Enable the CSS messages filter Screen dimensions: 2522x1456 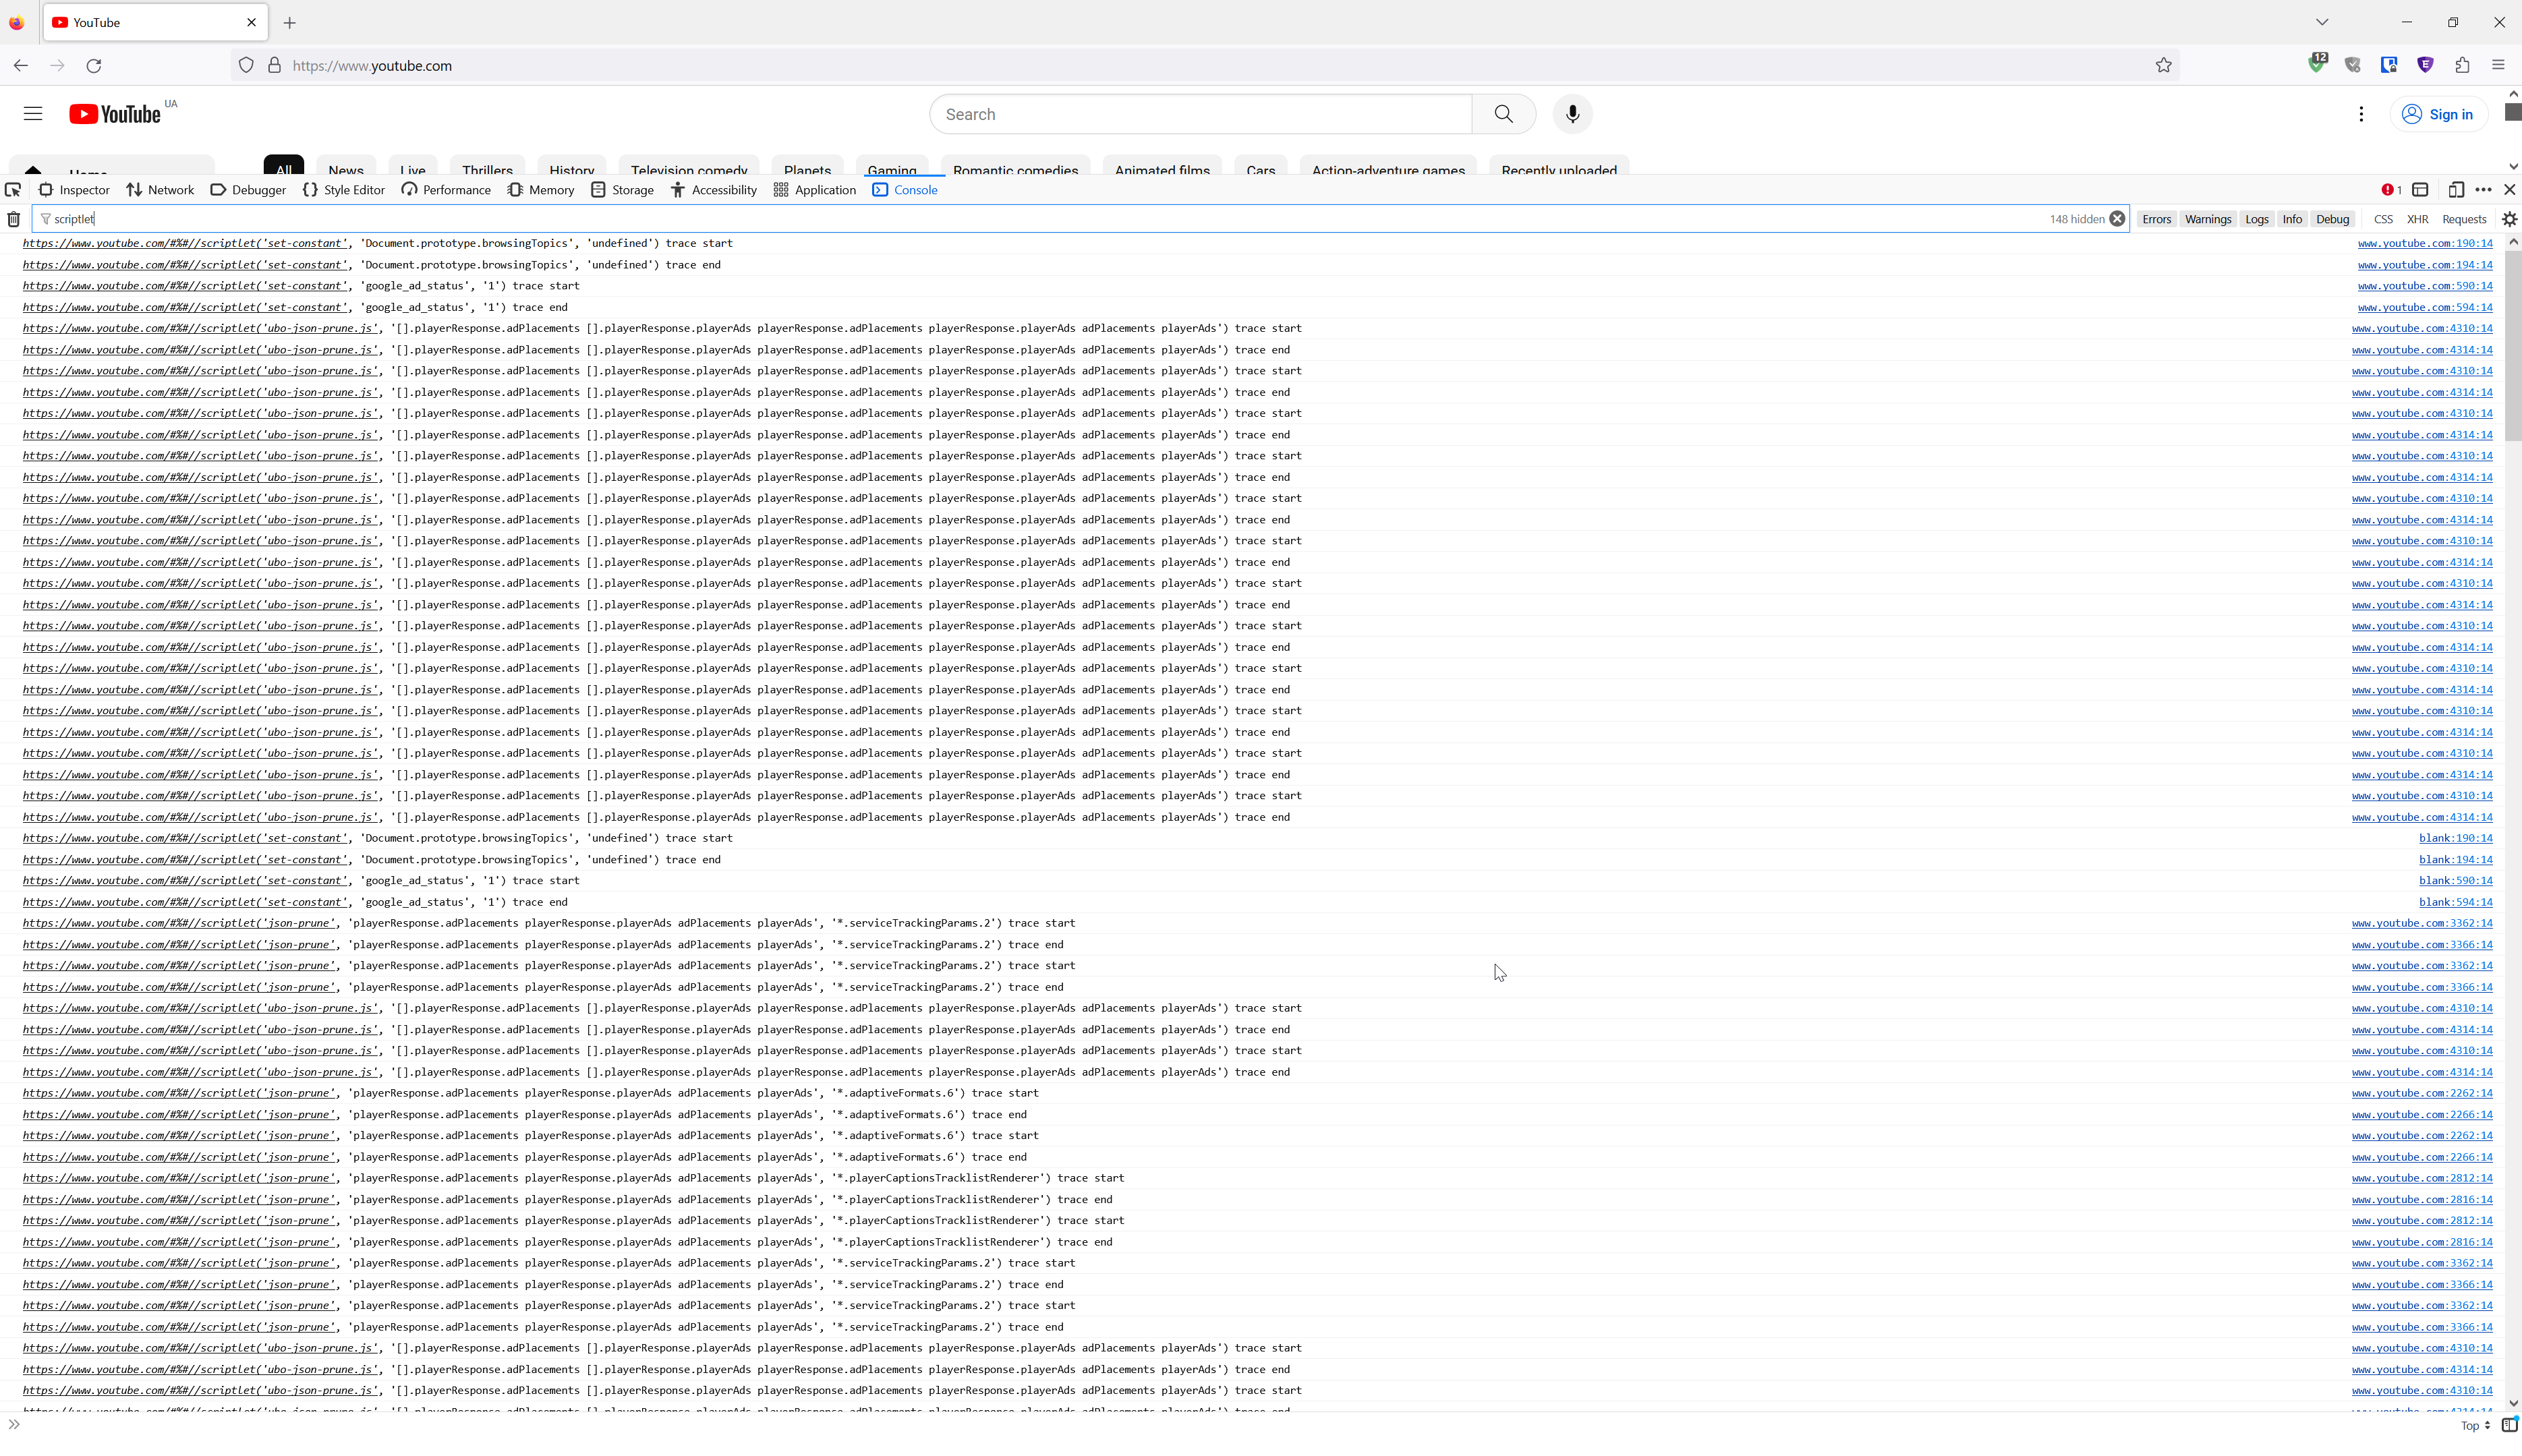[x=2383, y=219]
